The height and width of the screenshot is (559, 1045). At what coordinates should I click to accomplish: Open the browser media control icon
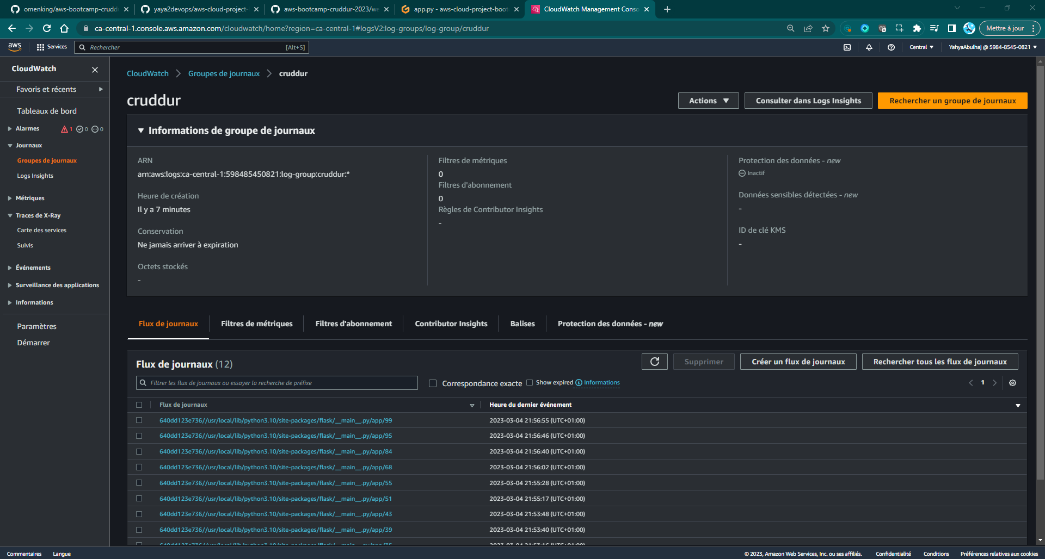click(x=935, y=28)
